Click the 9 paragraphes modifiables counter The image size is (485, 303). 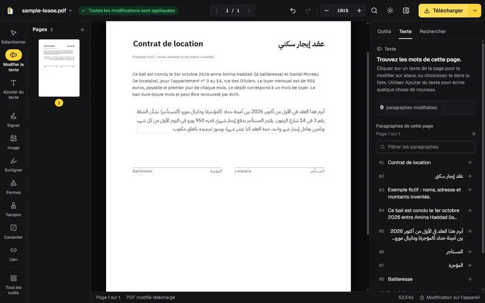(426, 108)
